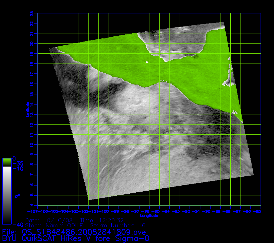Click the sigma-naught symbol beside color bar
The width and height of the screenshot is (274, 243).
(x=18, y=196)
